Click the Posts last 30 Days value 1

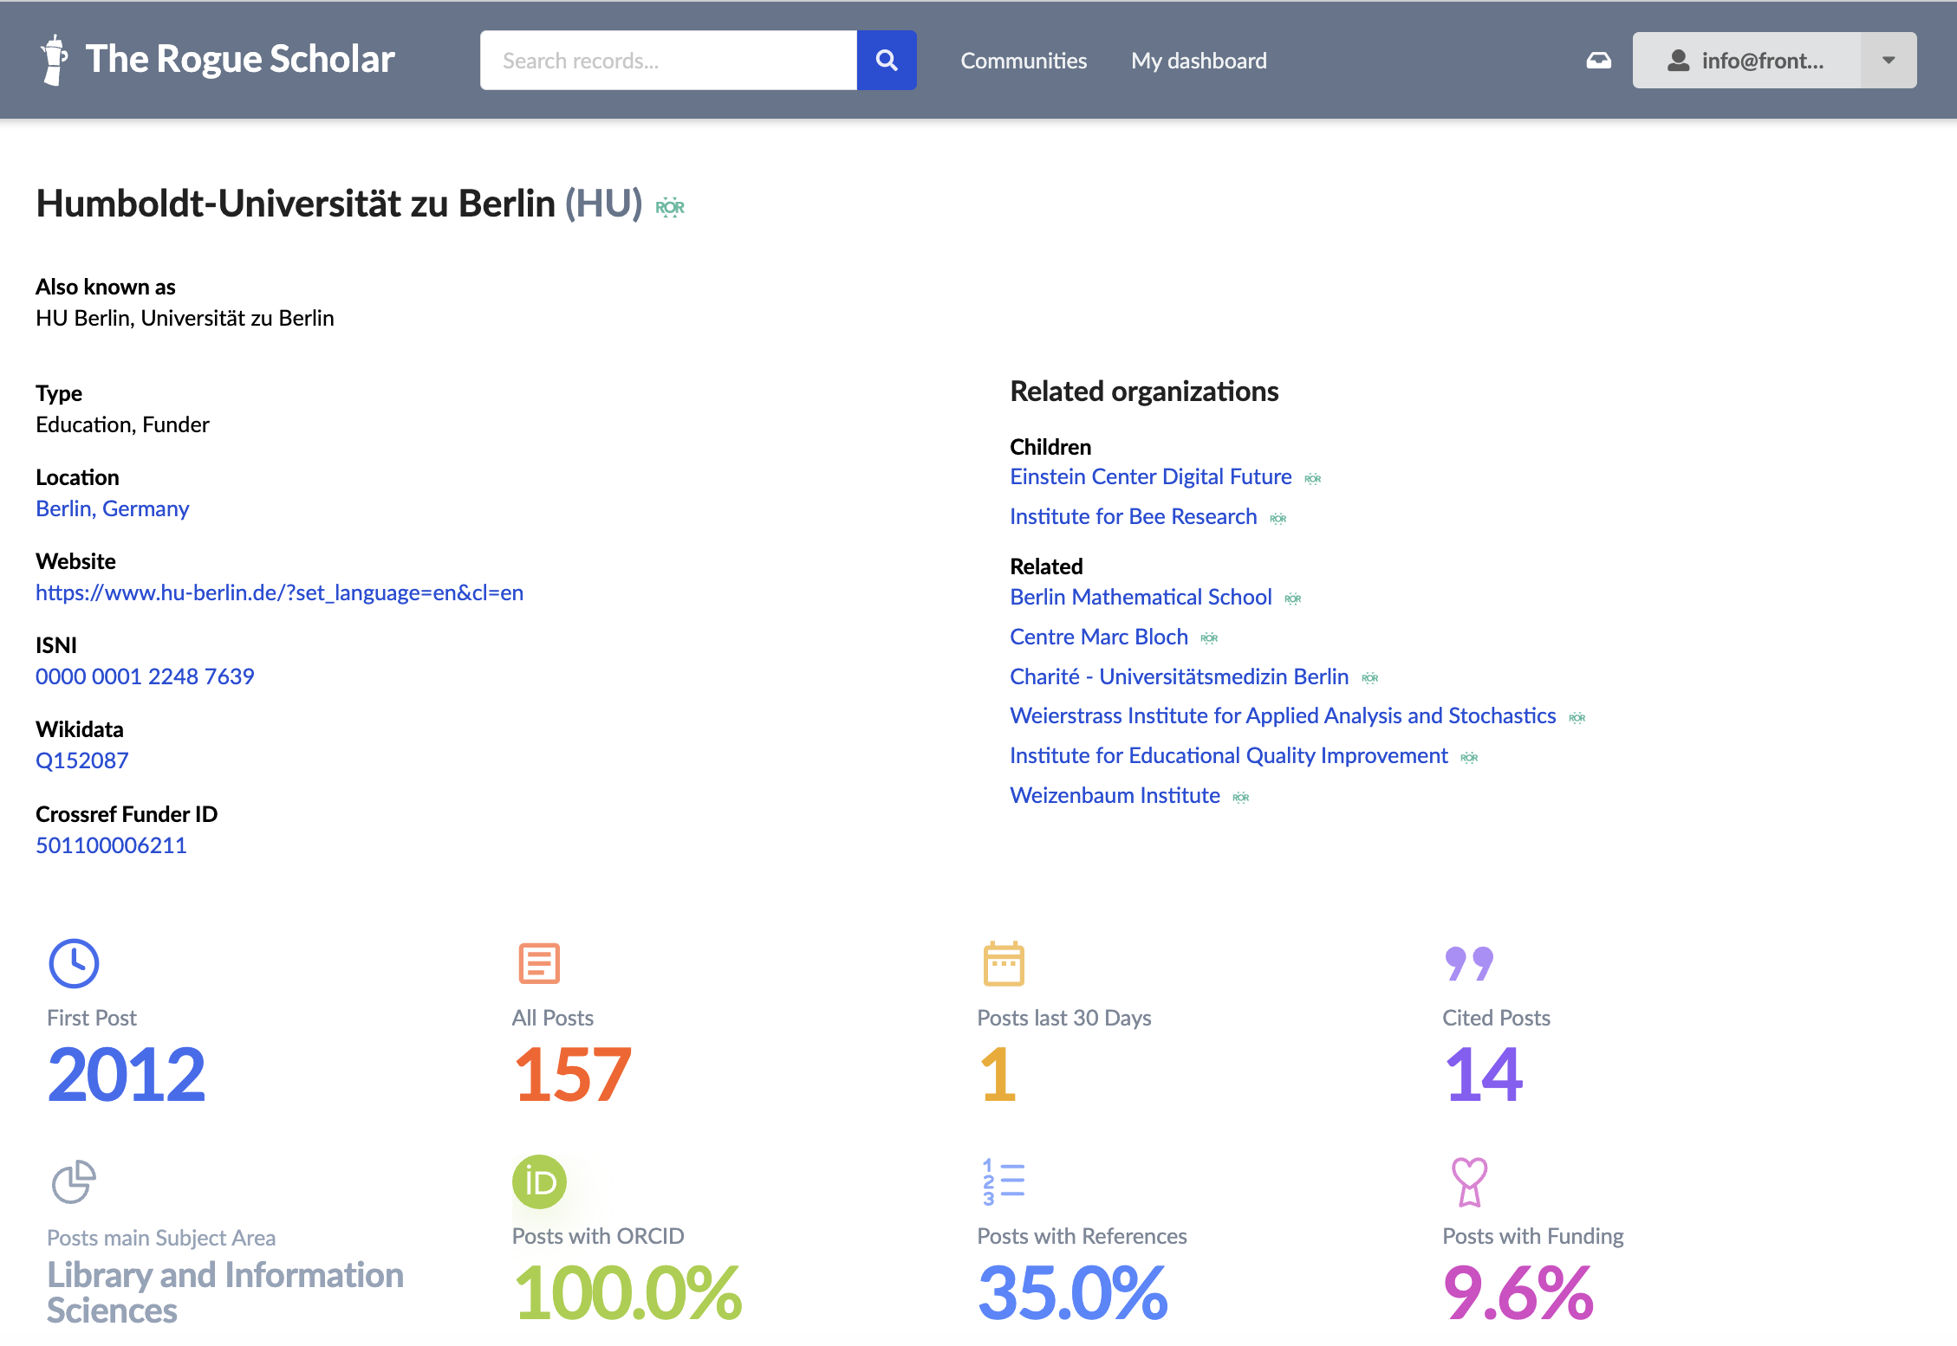click(x=998, y=1074)
